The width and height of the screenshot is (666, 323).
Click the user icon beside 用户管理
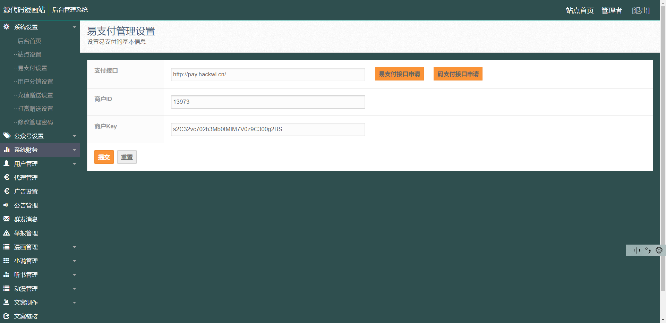coord(6,163)
